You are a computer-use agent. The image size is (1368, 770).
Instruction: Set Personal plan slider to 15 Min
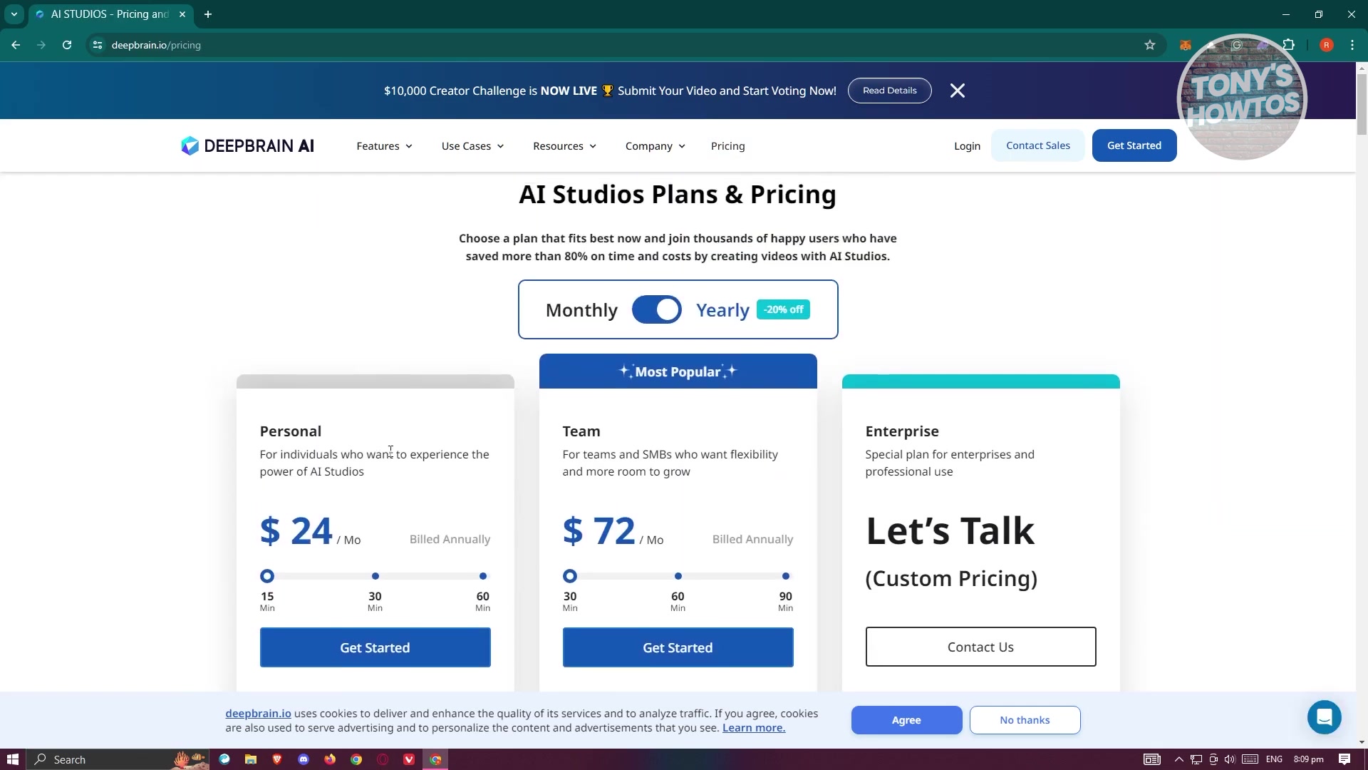[267, 576]
